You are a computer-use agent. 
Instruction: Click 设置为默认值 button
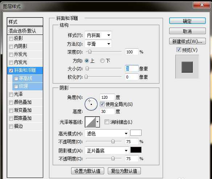[x=87, y=171]
